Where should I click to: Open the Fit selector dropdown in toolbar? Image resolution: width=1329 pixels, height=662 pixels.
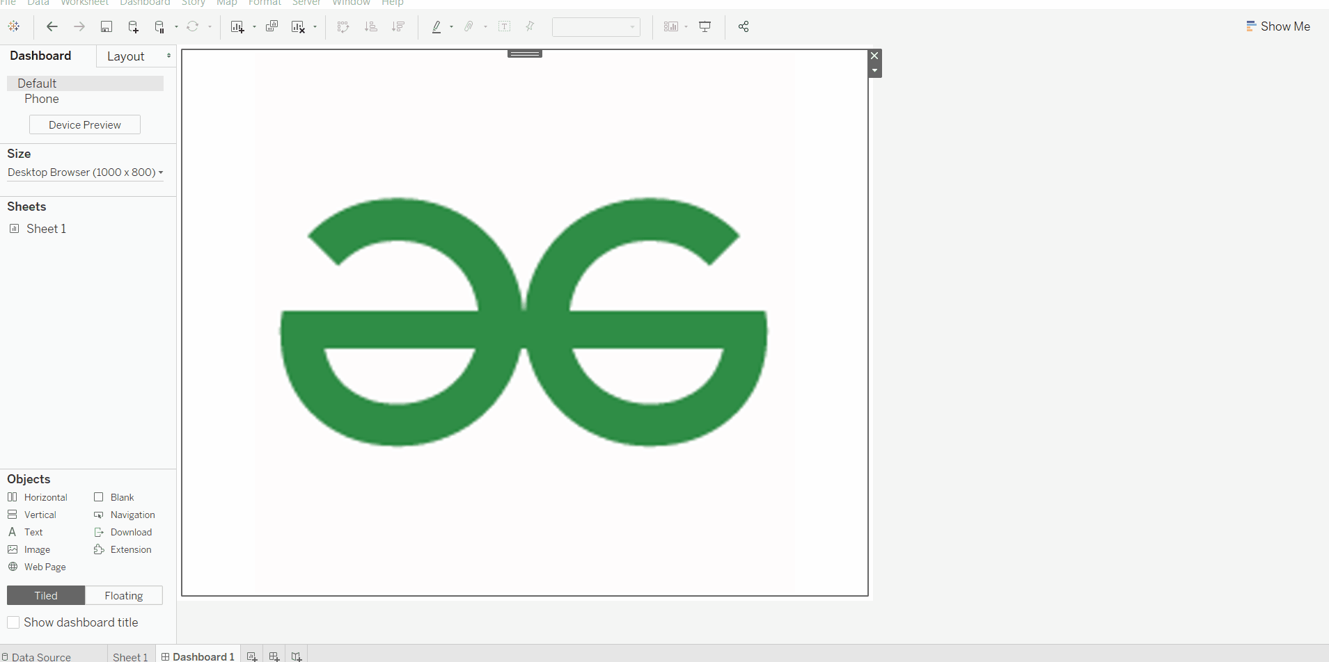coord(596,27)
